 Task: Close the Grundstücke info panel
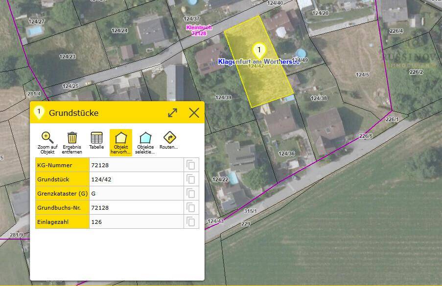pyautogui.click(x=194, y=113)
